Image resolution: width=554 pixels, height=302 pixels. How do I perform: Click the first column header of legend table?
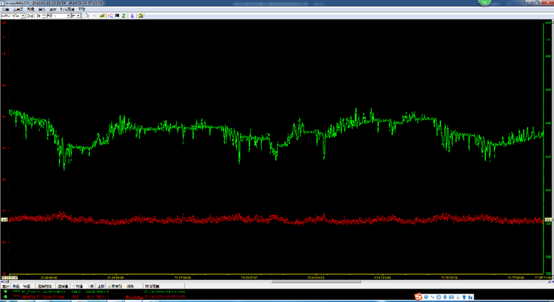pyautogui.click(x=6, y=286)
